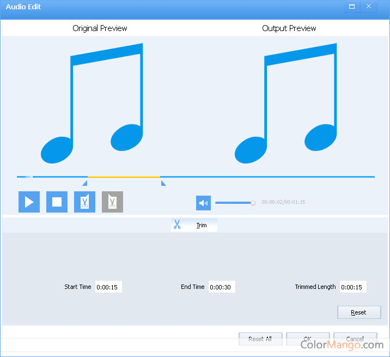Screen dimensions: 390x357
Task: Focus the End Time input field
Action: point(222,287)
